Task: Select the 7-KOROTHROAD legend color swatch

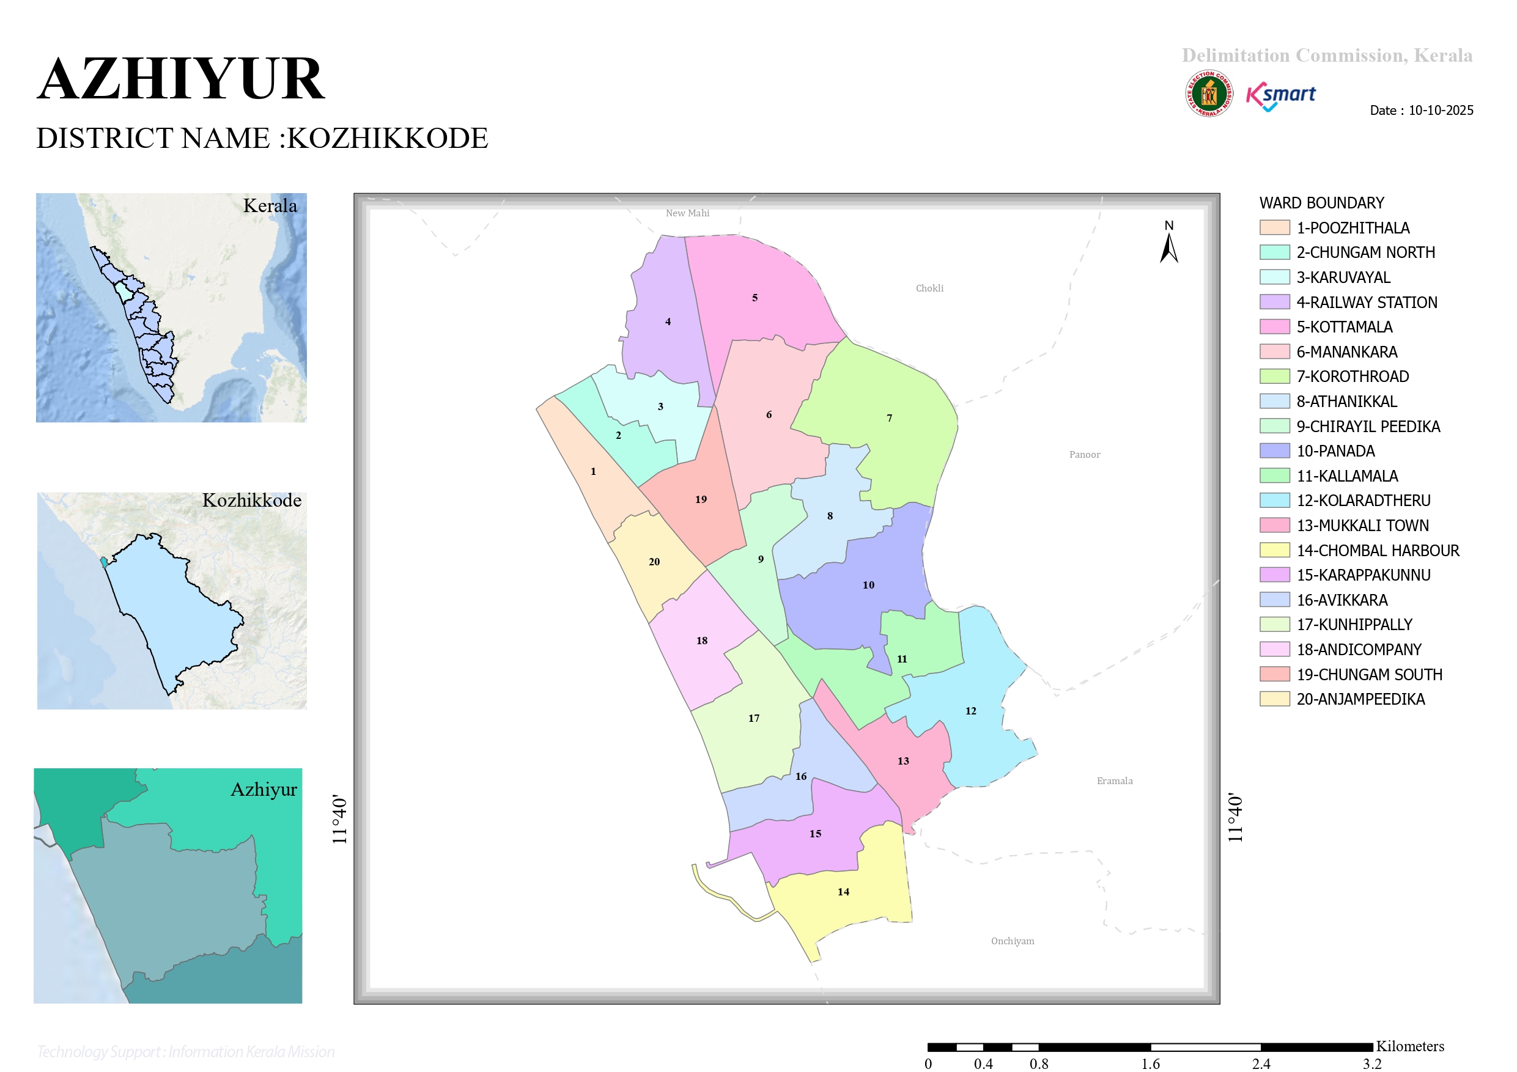Action: (x=1274, y=376)
